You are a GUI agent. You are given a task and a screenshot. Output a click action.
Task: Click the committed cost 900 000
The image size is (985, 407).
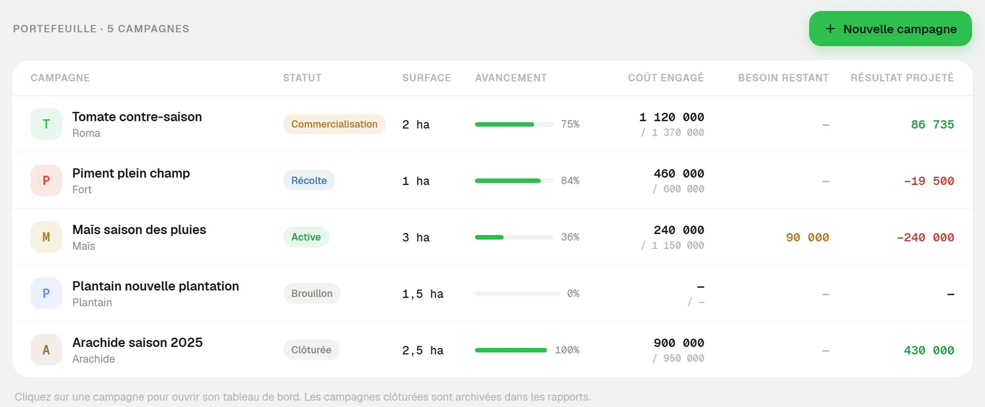(x=679, y=342)
